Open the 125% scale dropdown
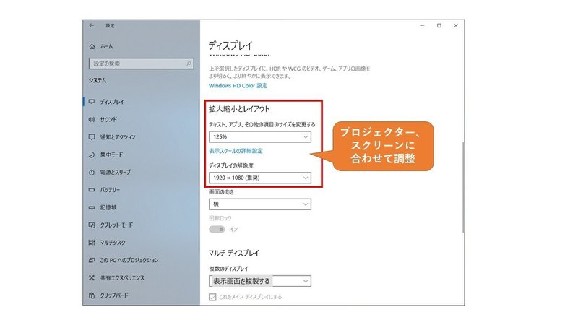 point(260,136)
